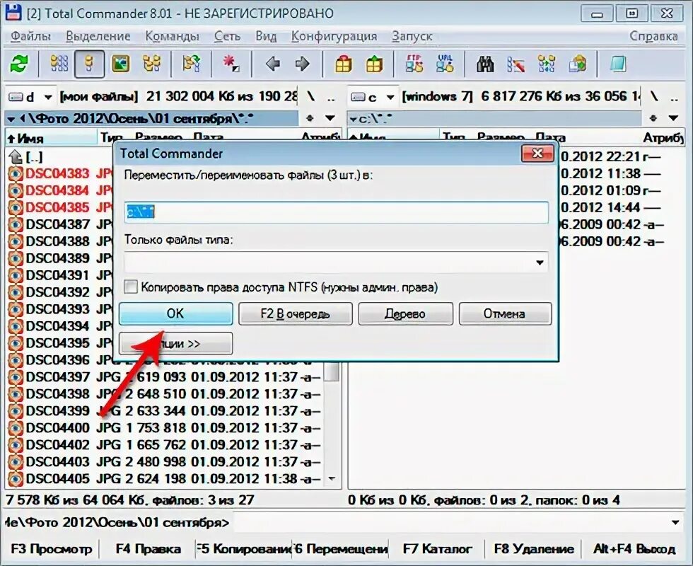Screen dimensions: 693x566
Task: Click the F2 В очередь button
Action: (x=296, y=314)
